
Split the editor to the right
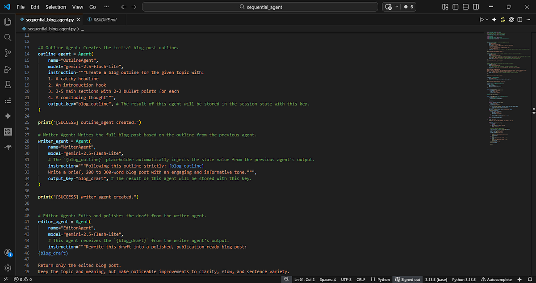click(520, 20)
